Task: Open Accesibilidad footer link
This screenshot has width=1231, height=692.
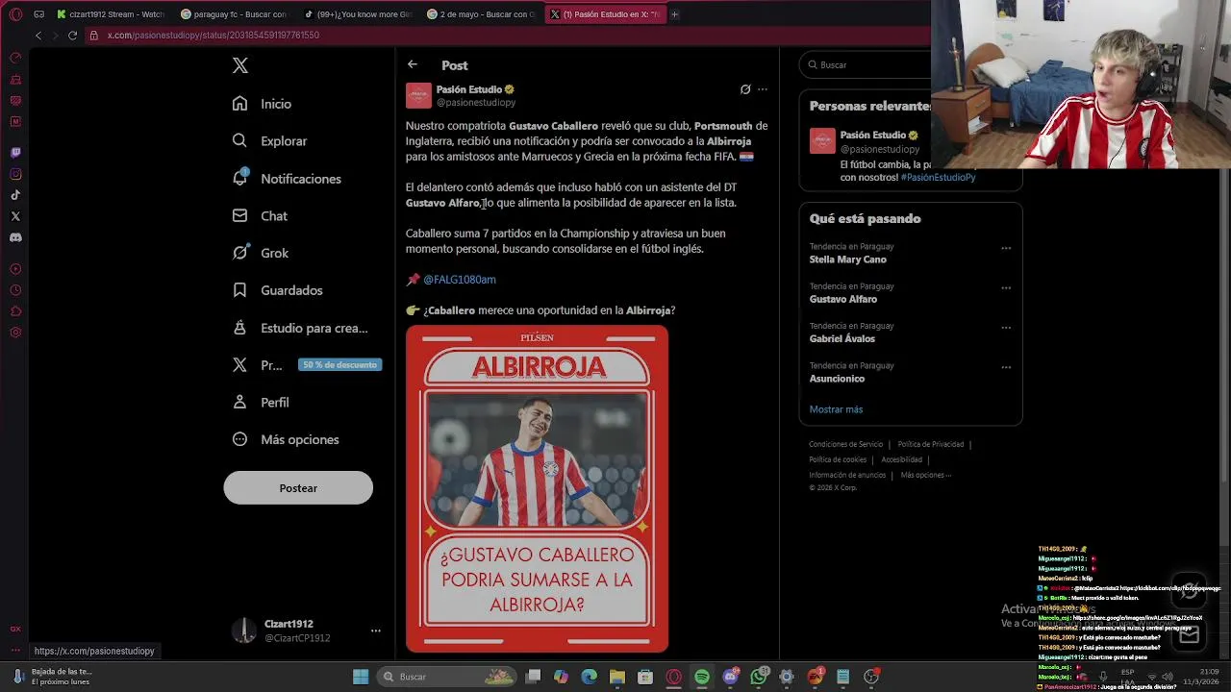Action: click(x=901, y=459)
